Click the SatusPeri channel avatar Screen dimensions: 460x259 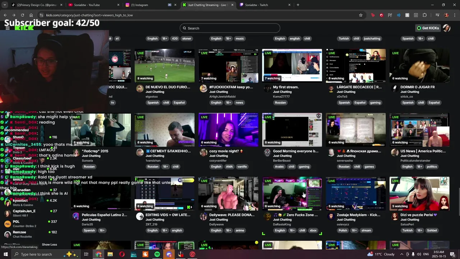coord(395,217)
